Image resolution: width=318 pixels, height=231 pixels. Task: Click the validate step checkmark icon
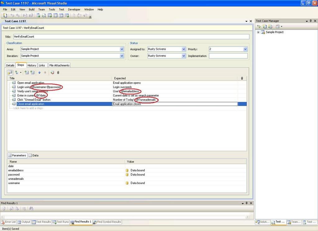coord(52,72)
